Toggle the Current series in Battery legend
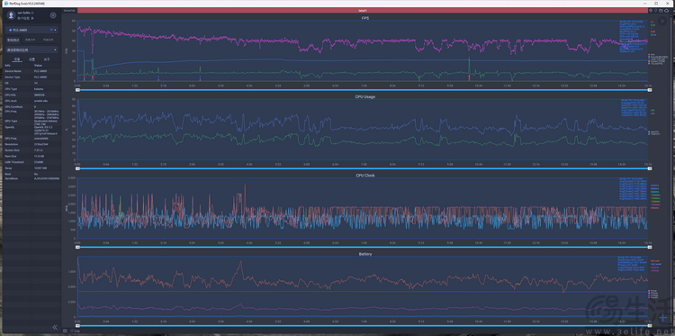 pyautogui.click(x=652, y=297)
